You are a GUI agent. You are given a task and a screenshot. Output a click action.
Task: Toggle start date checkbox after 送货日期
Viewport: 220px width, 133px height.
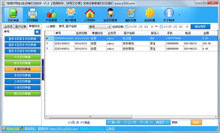click(x=127, y=27)
